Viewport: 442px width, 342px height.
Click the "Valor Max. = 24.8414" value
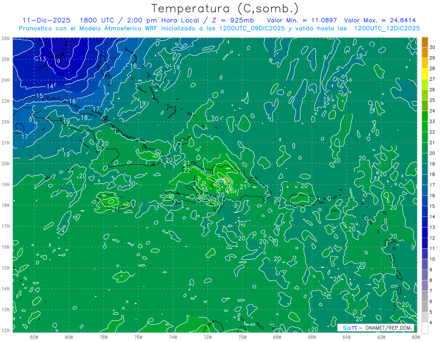tap(380, 20)
